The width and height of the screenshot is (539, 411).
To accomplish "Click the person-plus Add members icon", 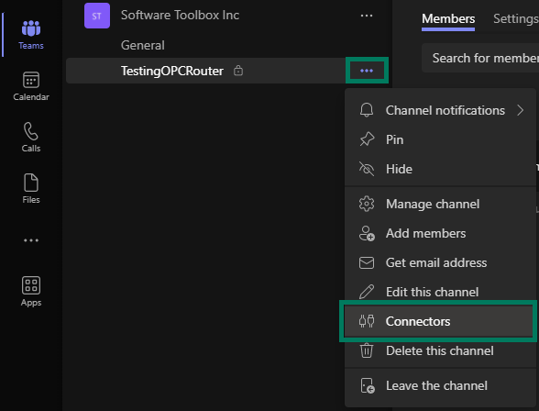I will 367,234.
